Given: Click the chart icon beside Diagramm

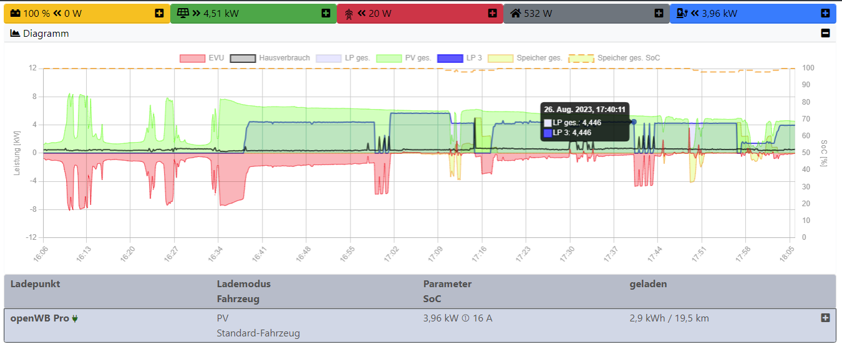Looking at the screenshot, I should [16, 34].
